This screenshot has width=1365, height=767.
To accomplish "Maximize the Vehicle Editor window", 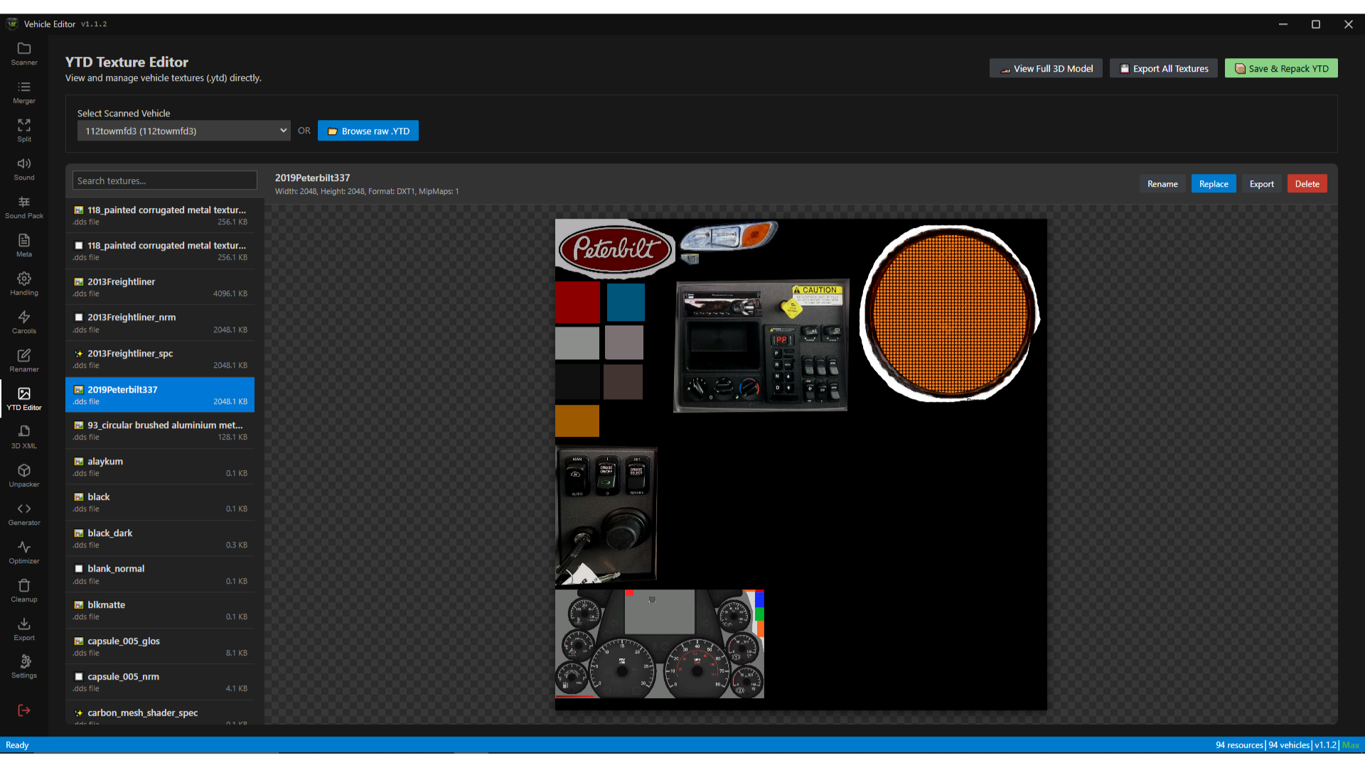I will 1316,24.
